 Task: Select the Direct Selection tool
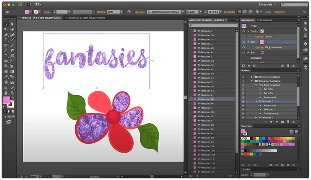(12, 24)
